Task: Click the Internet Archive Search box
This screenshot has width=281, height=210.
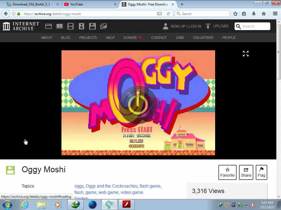Action: pos(252,26)
